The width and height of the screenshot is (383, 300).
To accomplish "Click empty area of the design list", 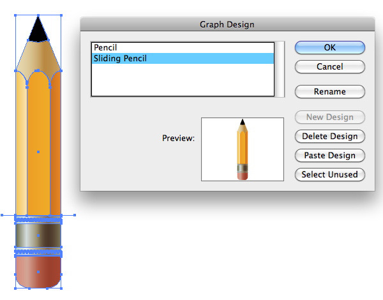I will click(x=183, y=80).
